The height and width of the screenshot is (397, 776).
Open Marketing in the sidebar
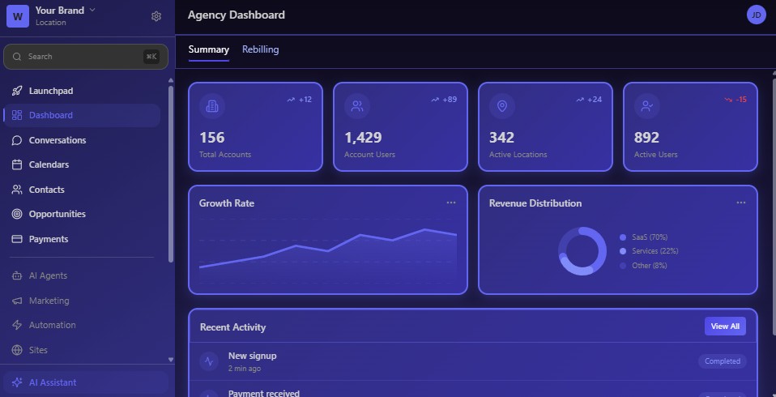click(x=82, y=301)
